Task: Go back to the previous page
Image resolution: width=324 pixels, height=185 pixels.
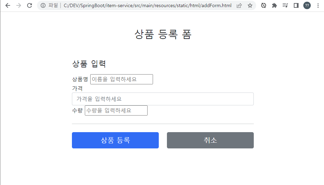Action: [8, 5]
